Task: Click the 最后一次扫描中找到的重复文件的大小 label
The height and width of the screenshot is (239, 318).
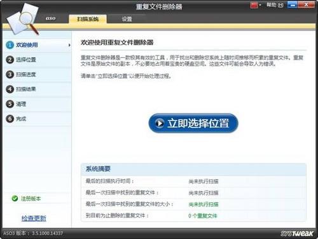Action: pyautogui.click(x=130, y=204)
